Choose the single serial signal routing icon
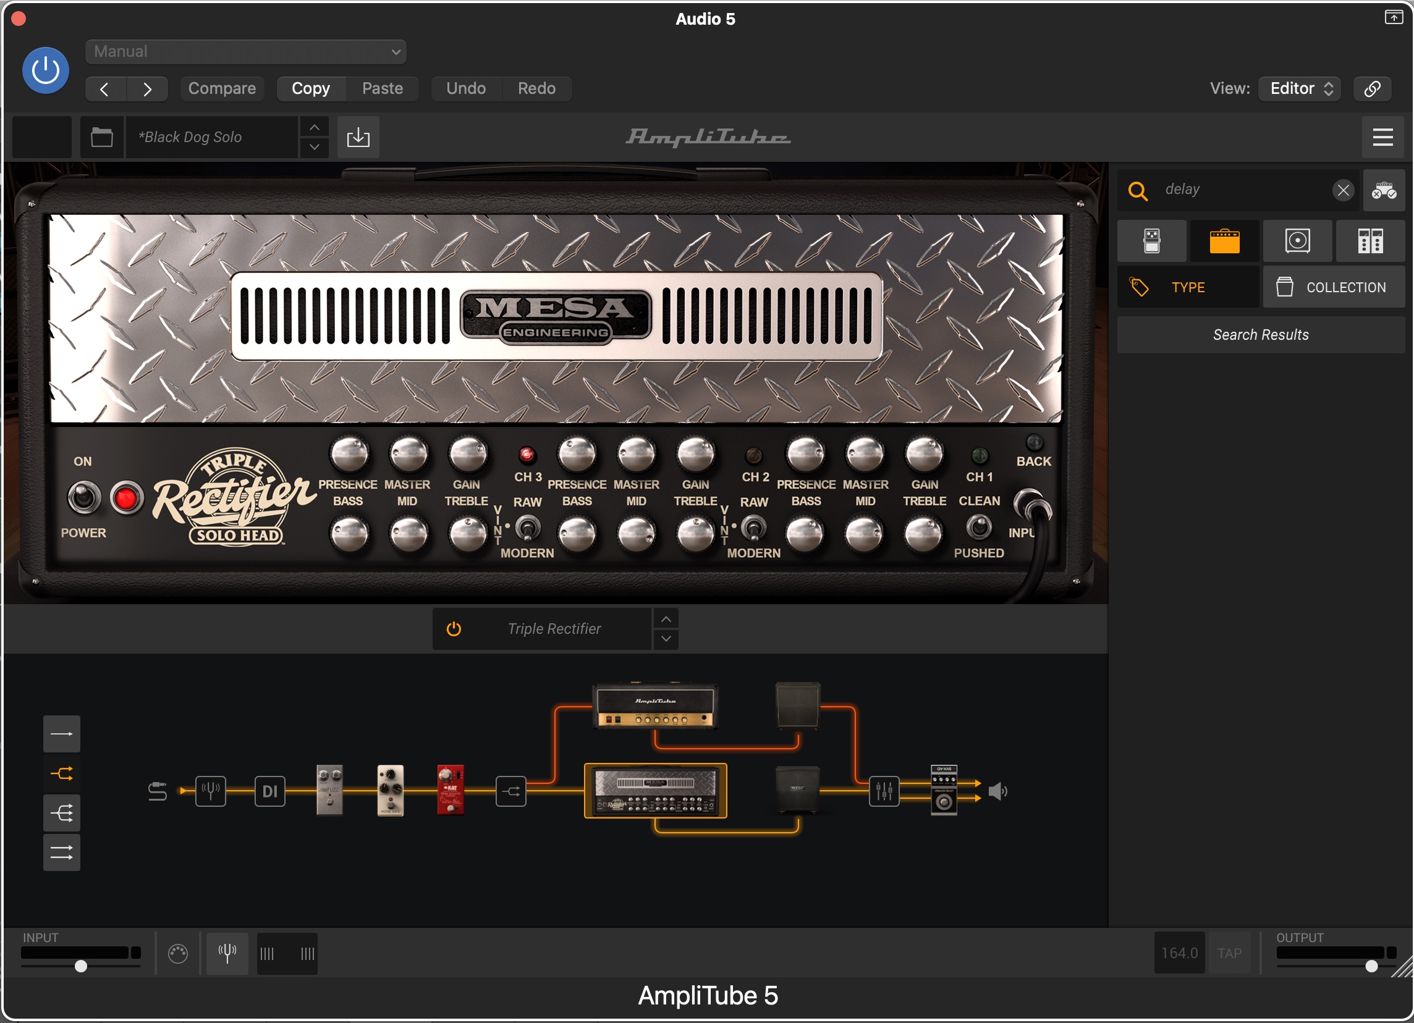This screenshot has height=1023, width=1414. coord(62,734)
